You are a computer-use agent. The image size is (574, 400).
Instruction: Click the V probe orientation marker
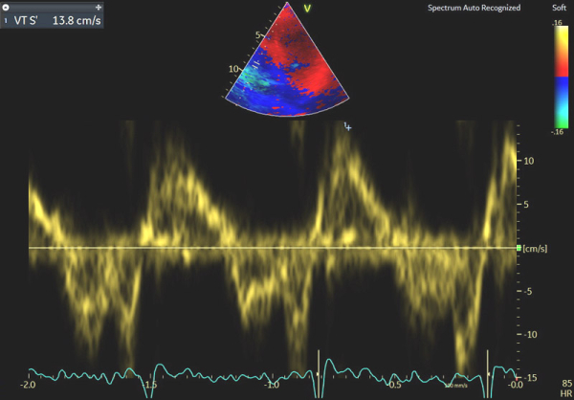pos(307,8)
